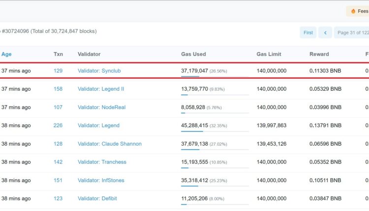369x211 pixels.
Task: Open Validator: Tranchess link
Action: [102, 162]
